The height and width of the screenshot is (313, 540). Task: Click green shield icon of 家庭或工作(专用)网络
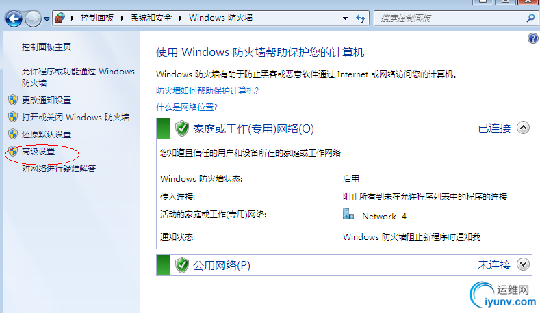coord(182,128)
